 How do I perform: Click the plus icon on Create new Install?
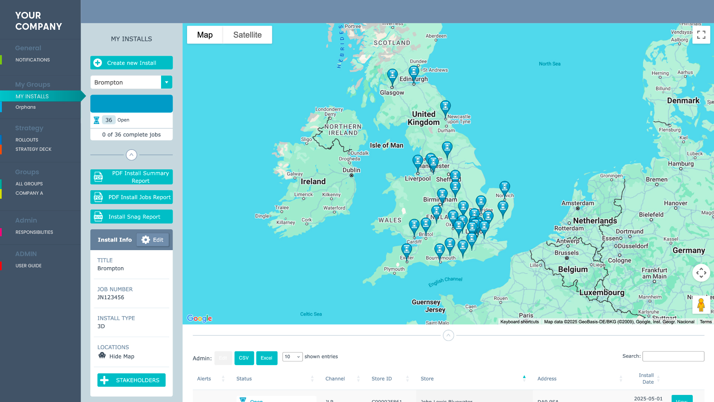click(x=98, y=63)
